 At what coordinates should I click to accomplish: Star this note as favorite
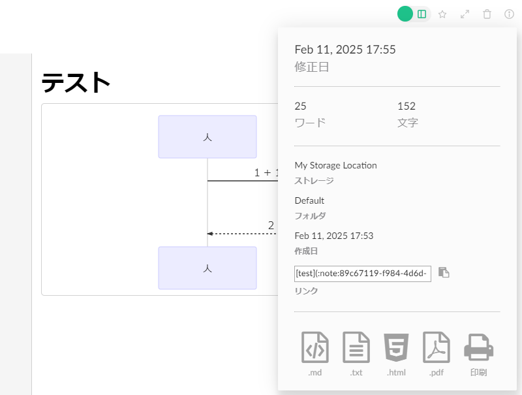tap(442, 14)
